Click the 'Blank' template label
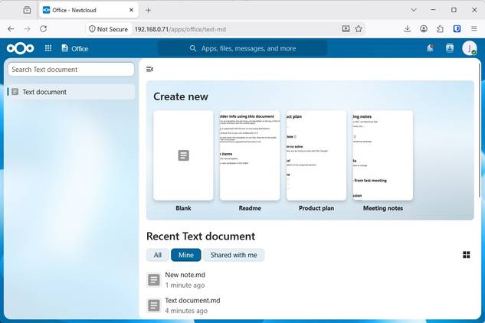Image resolution: width=485 pixels, height=323 pixels. tap(183, 208)
